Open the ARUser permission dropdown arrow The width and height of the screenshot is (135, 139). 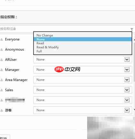coord(127,60)
